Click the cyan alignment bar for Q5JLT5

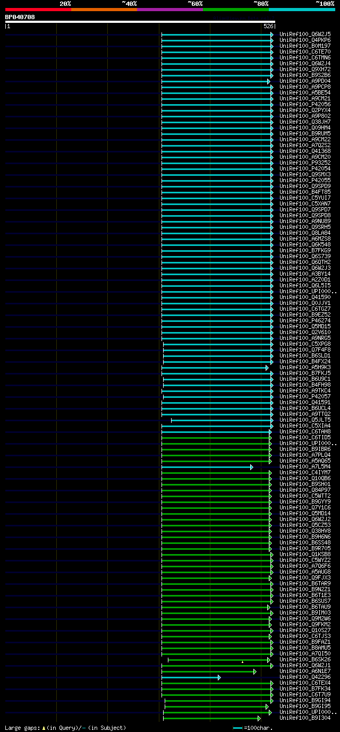[x=221, y=420]
